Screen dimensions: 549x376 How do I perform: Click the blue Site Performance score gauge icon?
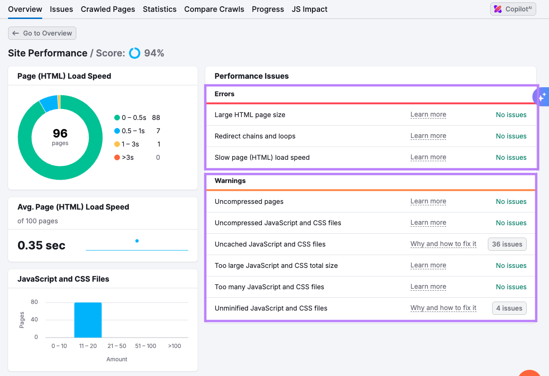tap(135, 53)
